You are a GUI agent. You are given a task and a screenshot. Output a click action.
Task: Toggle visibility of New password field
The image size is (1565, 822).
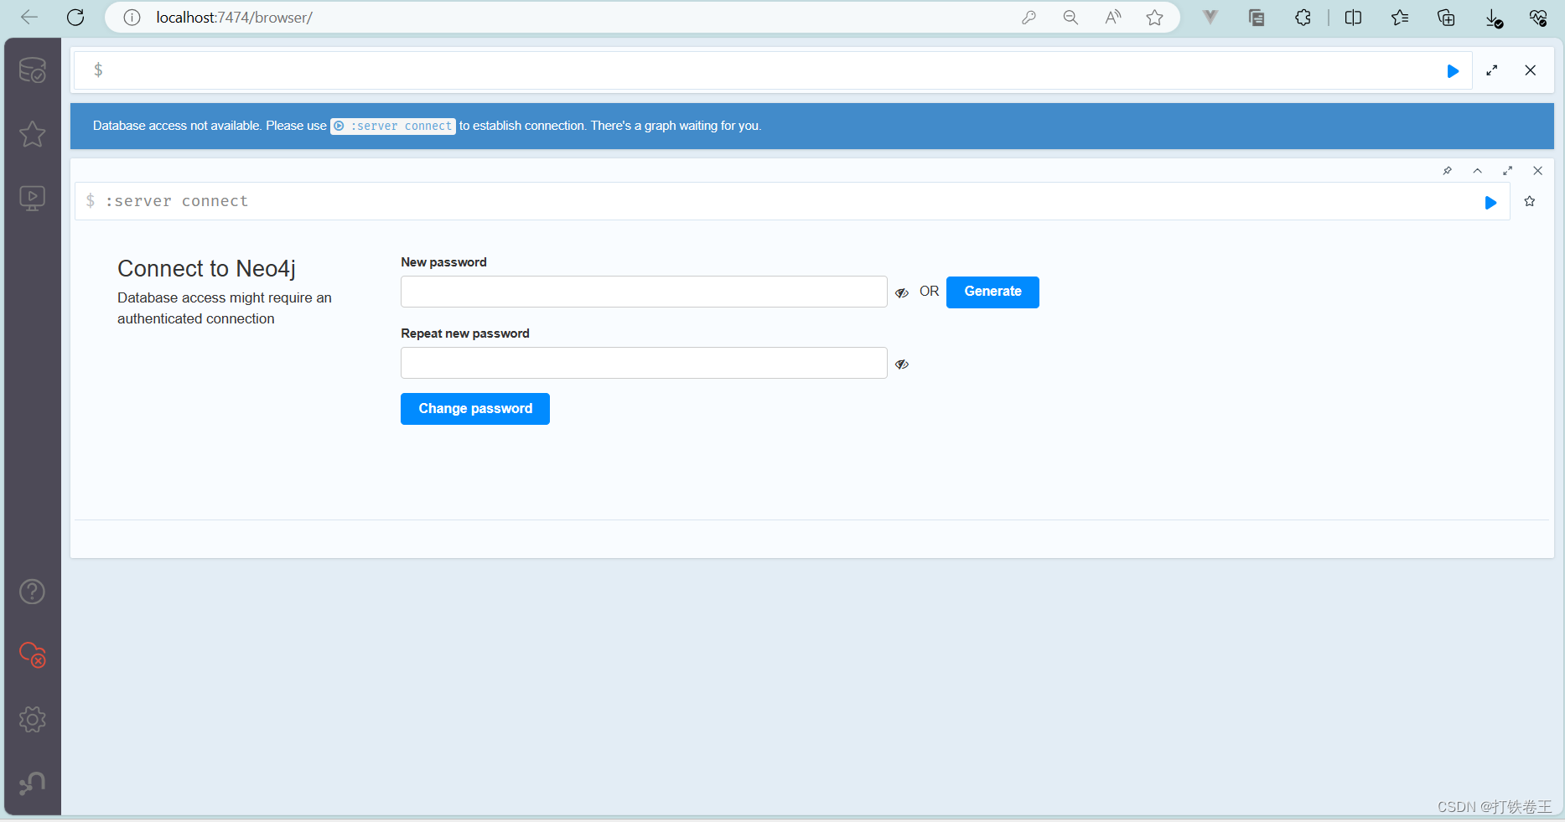[902, 292]
